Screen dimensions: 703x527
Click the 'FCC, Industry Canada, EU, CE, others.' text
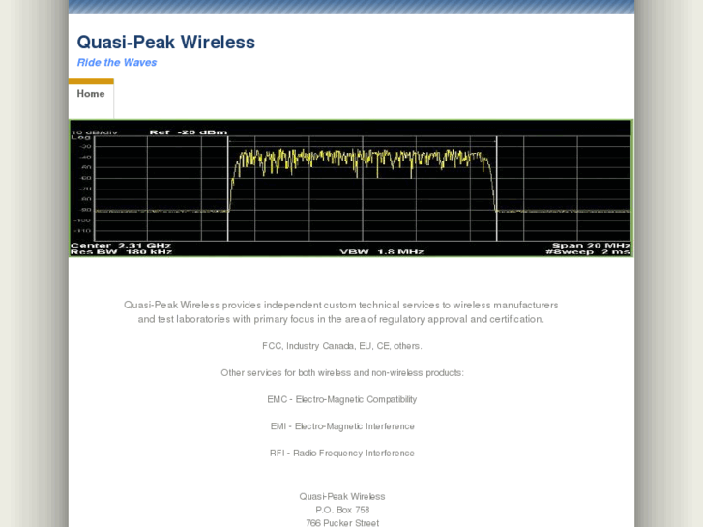pyautogui.click(x=342, y=346)
